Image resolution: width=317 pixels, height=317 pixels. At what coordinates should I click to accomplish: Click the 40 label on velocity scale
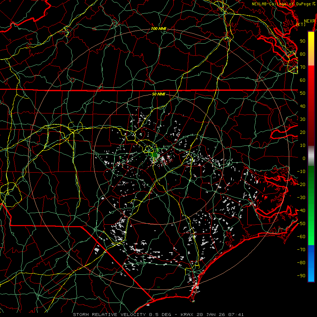click(303, 106)
